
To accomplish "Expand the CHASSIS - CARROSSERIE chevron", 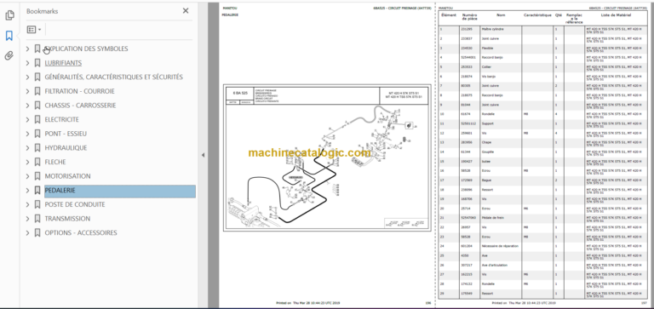I will coord(27,106).
